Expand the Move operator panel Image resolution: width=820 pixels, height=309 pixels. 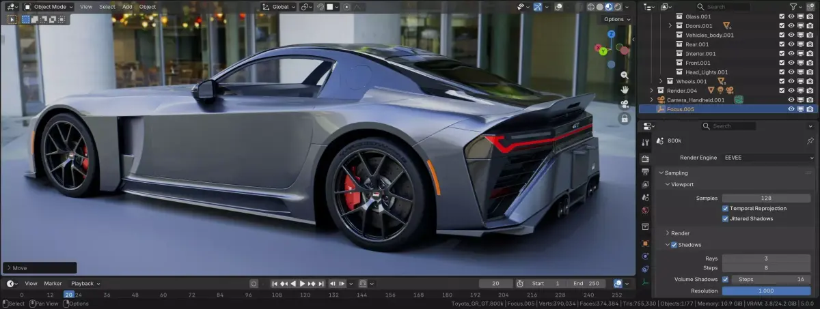tap(40, 268)
